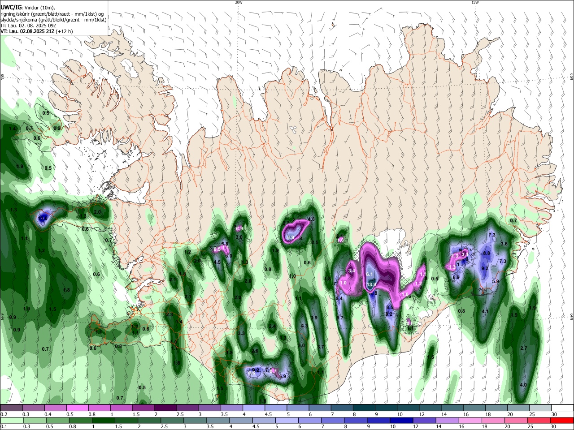Click the 'UWC/IG: Vindur (10m)' title text
Viewport: 574px width, 430px height.
[27, 8]
